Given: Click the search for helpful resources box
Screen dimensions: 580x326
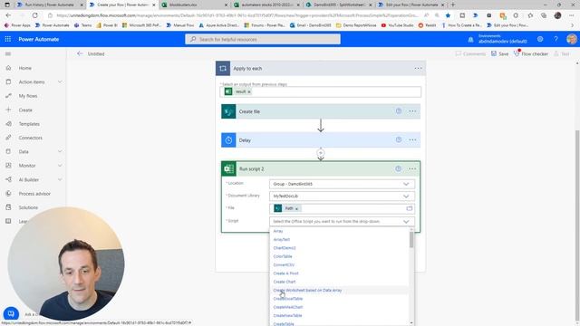Looking at the screenshot, I should [263, 39].
